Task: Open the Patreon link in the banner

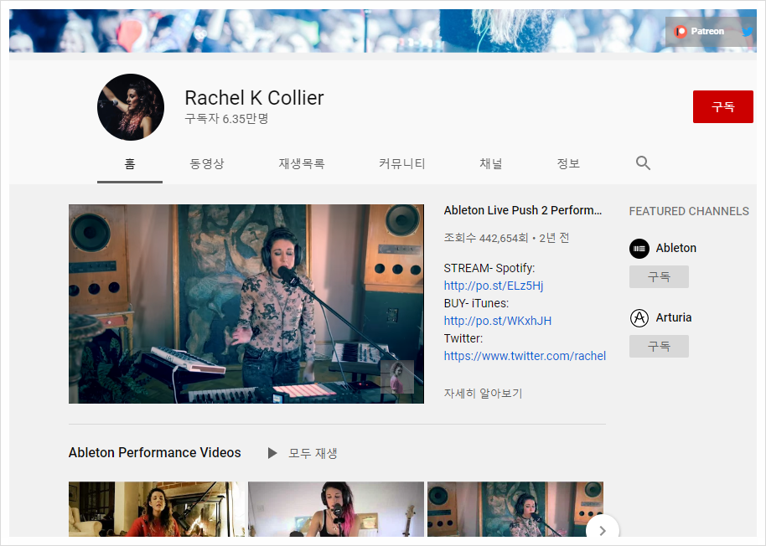Action: (699, 32)
